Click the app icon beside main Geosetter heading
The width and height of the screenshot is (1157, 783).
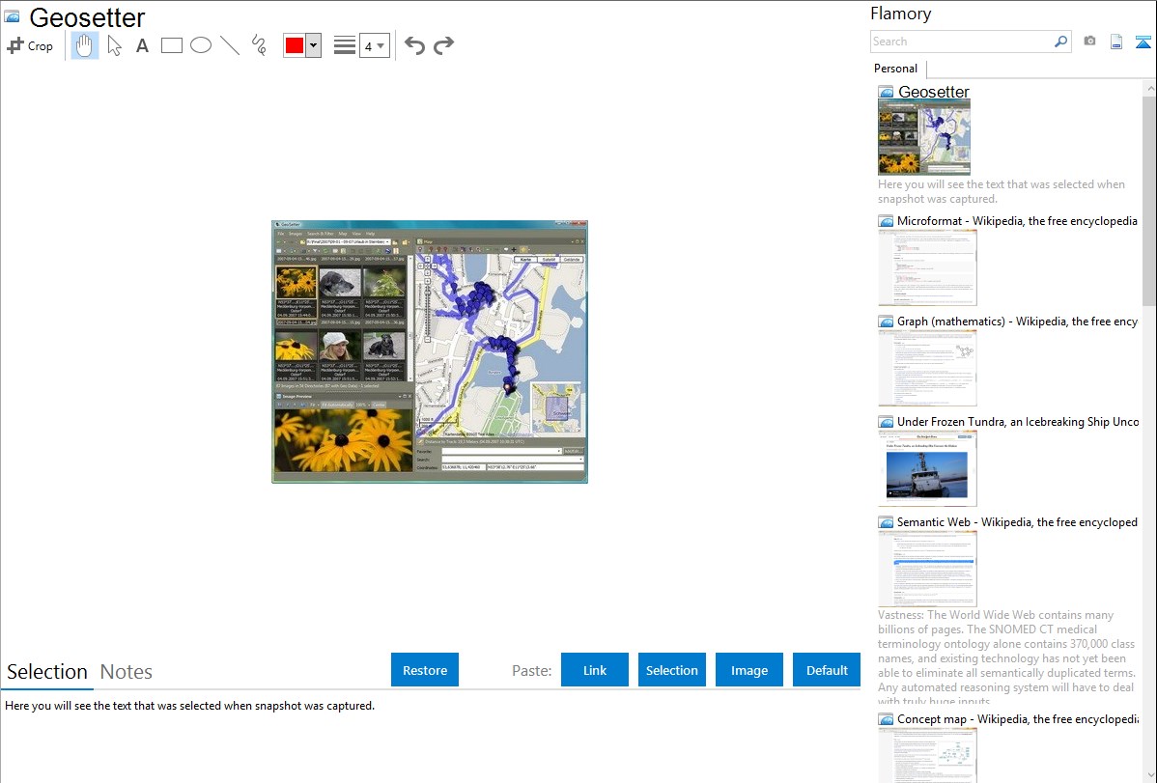pos(12,16)
